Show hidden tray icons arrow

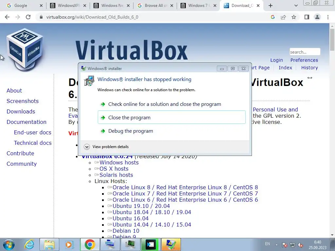pos(276,244)
